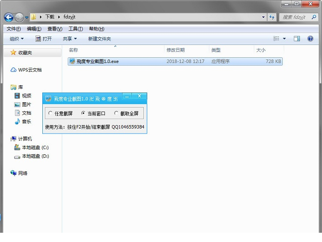Open the 组织 dropdown in toolbar
The width and height of the screenshot is (322, 242).
[x=17, y=39]
